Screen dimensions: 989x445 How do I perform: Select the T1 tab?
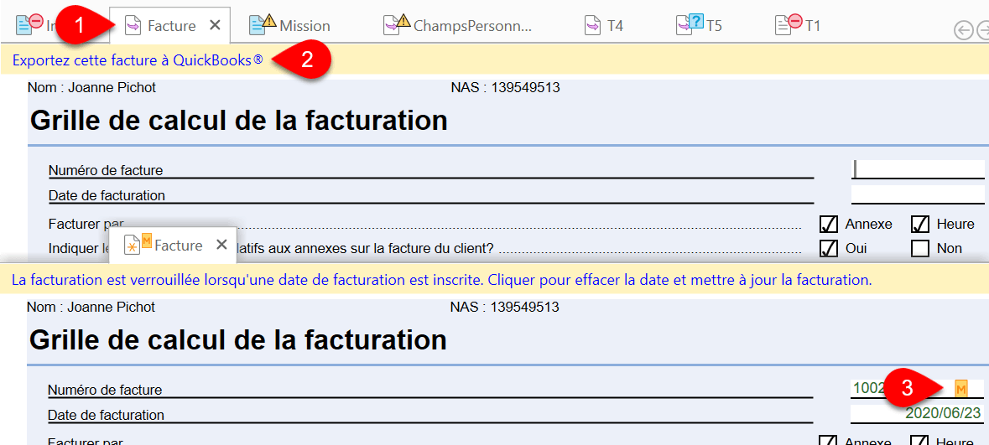798,26
